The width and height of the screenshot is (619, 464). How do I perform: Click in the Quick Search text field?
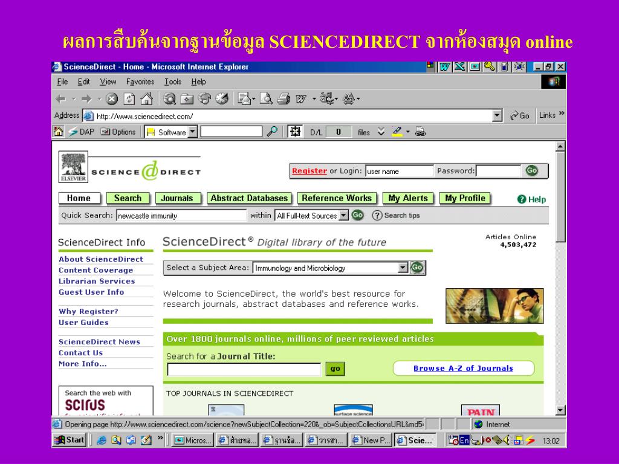181,216
